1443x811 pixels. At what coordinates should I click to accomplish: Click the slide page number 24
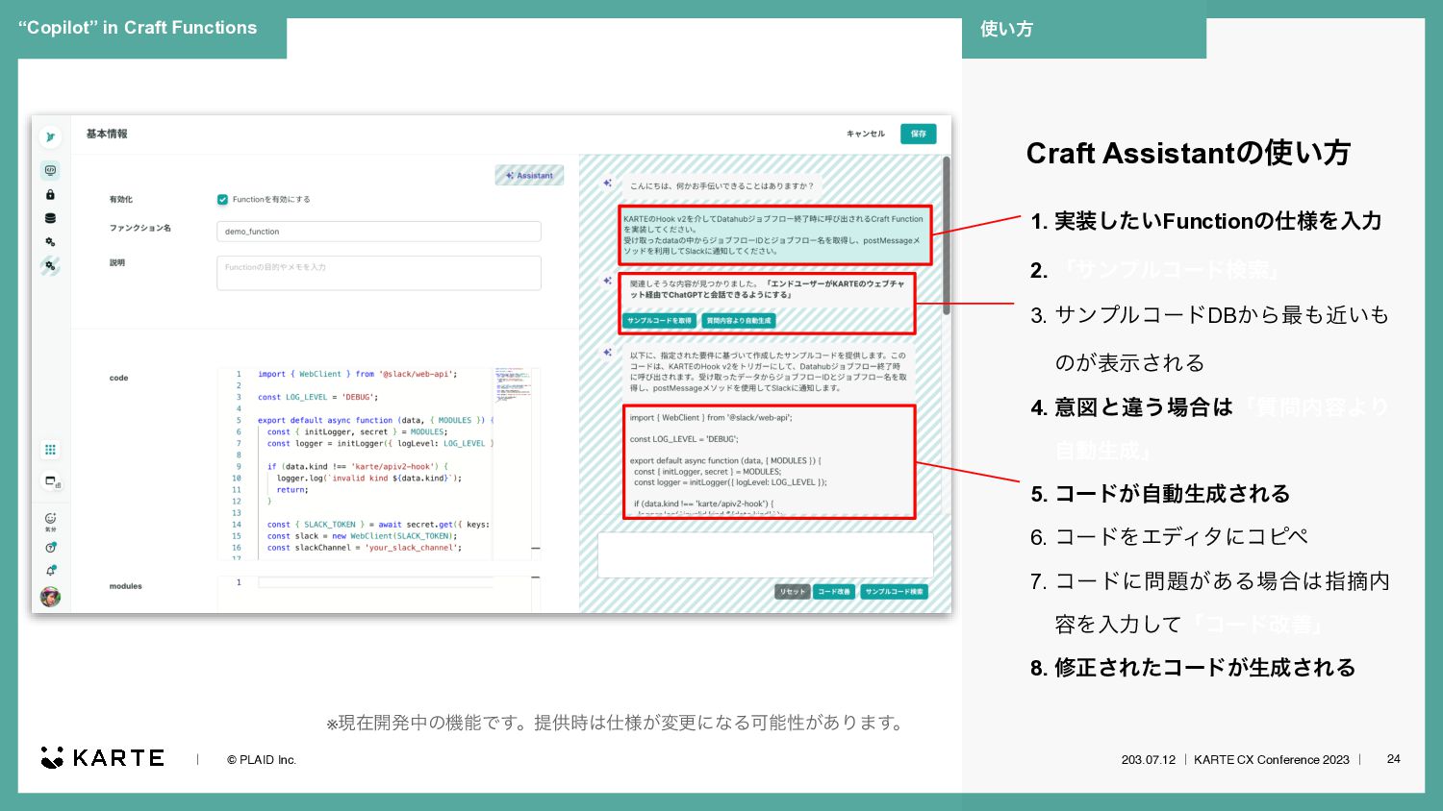(x=1393, y=759)
